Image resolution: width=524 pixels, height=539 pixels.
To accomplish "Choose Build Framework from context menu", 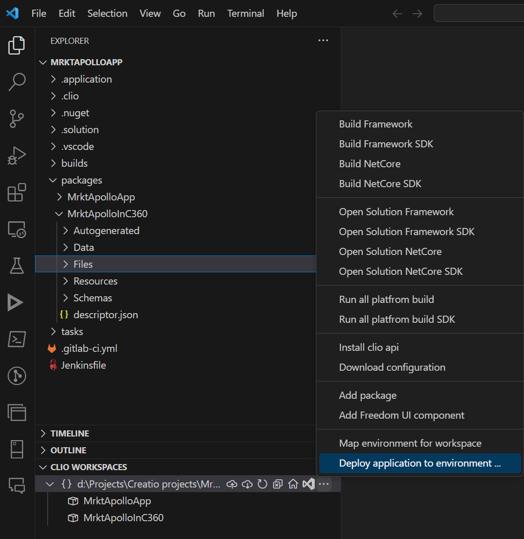I will click(420, 124).
